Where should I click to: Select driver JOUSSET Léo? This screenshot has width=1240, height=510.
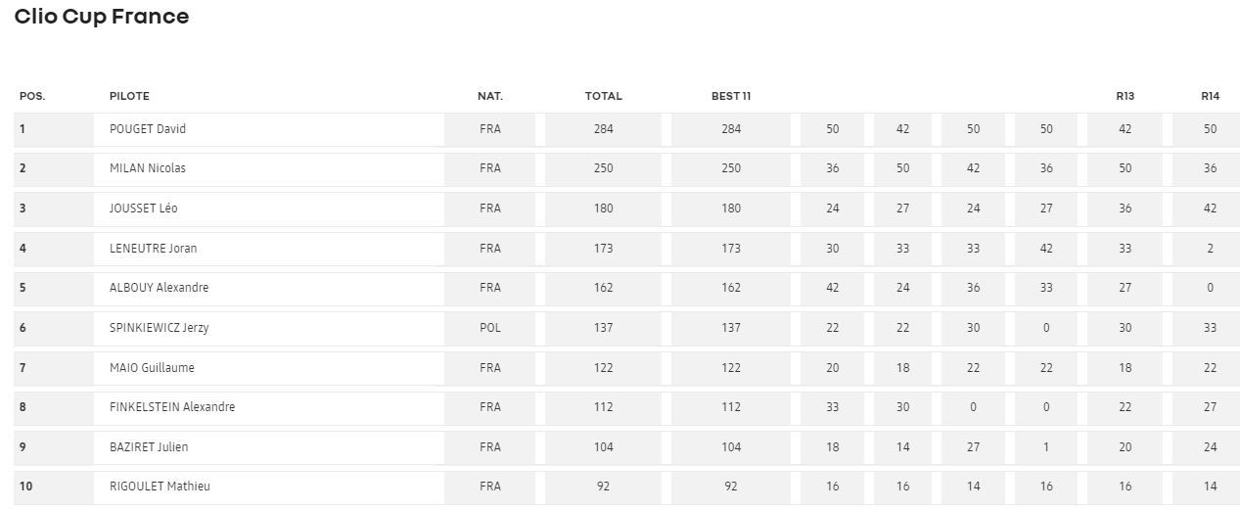coord(144,209)
